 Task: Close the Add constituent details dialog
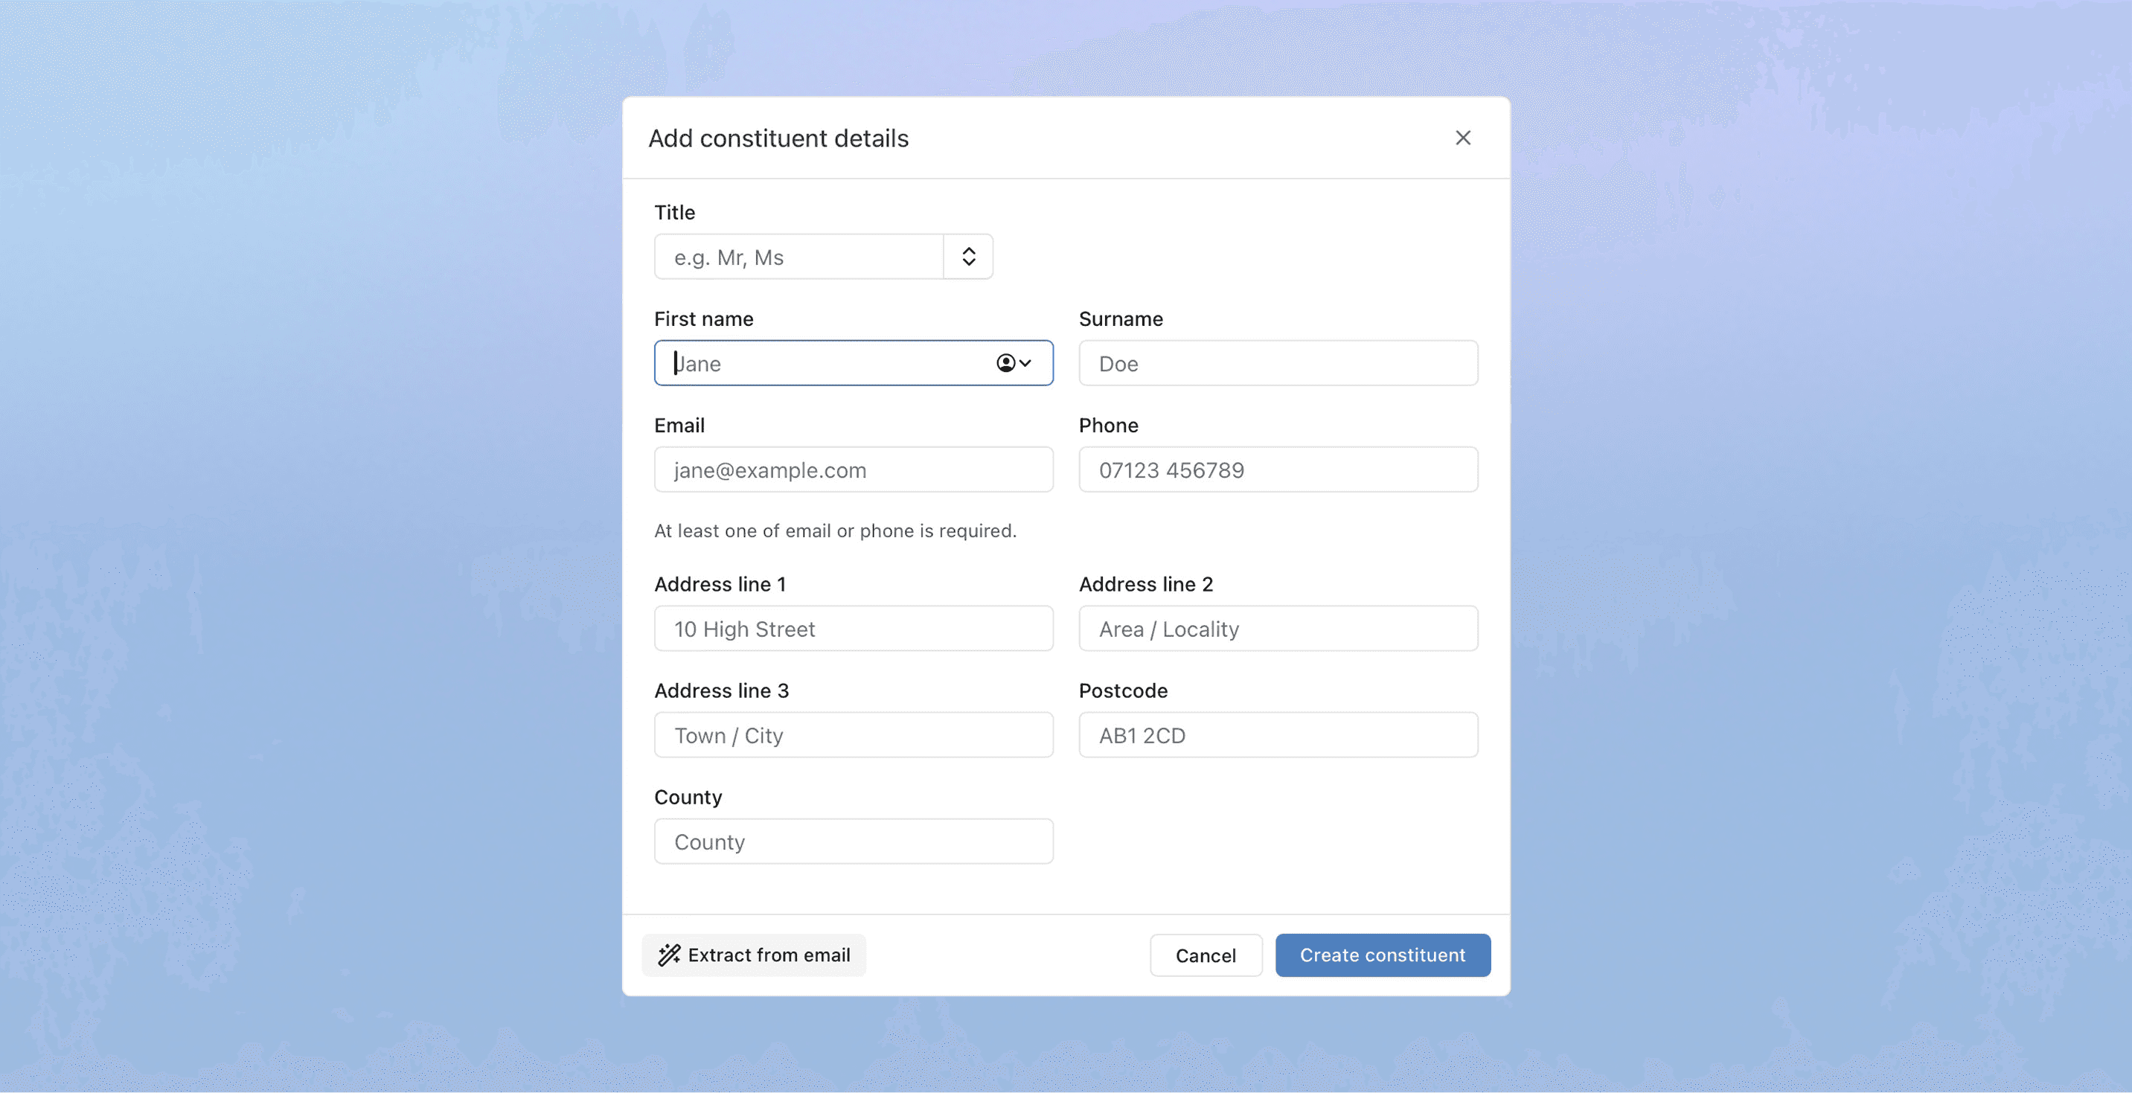click(1463, 138)
